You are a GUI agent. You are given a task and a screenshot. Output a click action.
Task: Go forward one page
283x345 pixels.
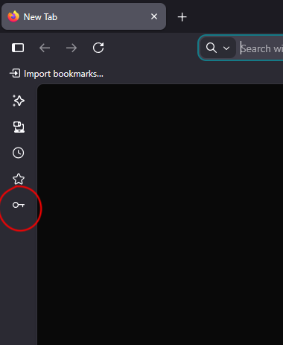click(x=71, y=48)
